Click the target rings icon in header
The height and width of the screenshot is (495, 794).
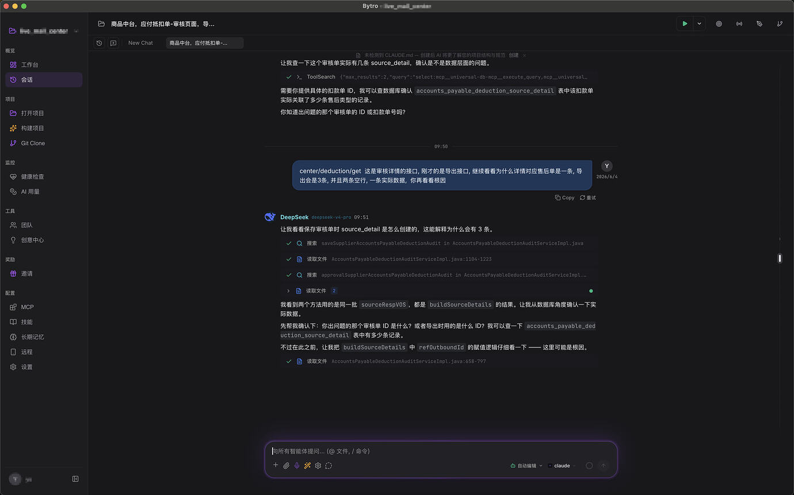719,24
